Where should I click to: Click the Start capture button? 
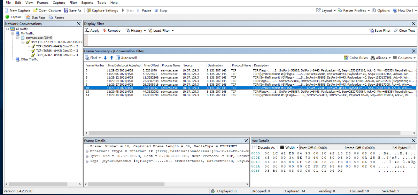[127, 10]
